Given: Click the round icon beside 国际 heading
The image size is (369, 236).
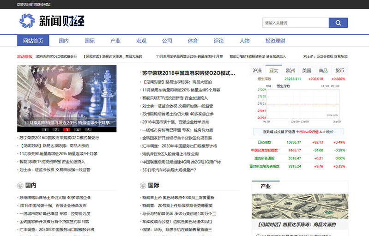Looking at the screenshot, I should (x=143, y=186).
